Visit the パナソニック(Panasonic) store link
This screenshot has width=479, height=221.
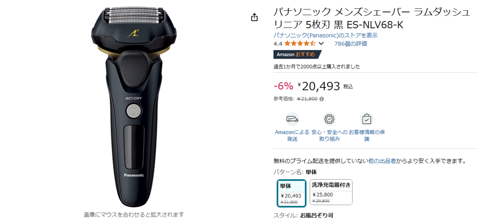tap(325, 35)
